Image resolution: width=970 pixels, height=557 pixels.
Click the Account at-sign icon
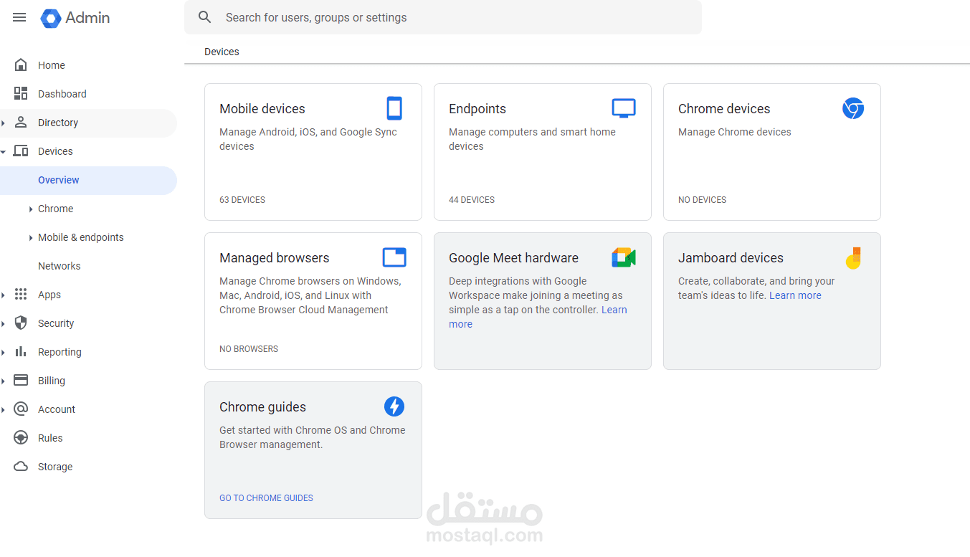[x=21, y=409]
